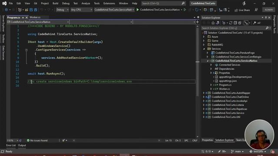Screen dimensions: 278x156
Task: Click the ADMIN badge button
Action: (268, 10)
